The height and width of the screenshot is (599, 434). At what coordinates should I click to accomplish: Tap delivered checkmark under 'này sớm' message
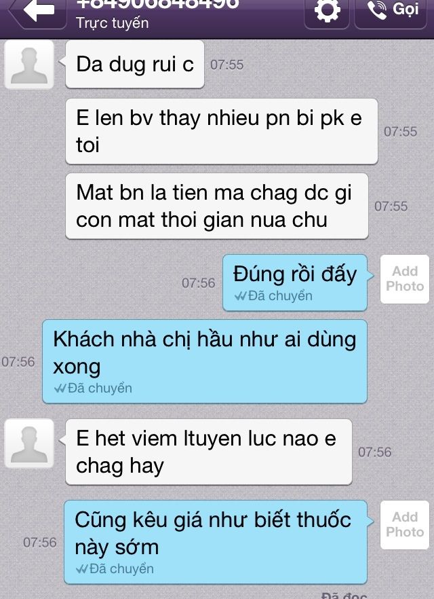(82, 569)
